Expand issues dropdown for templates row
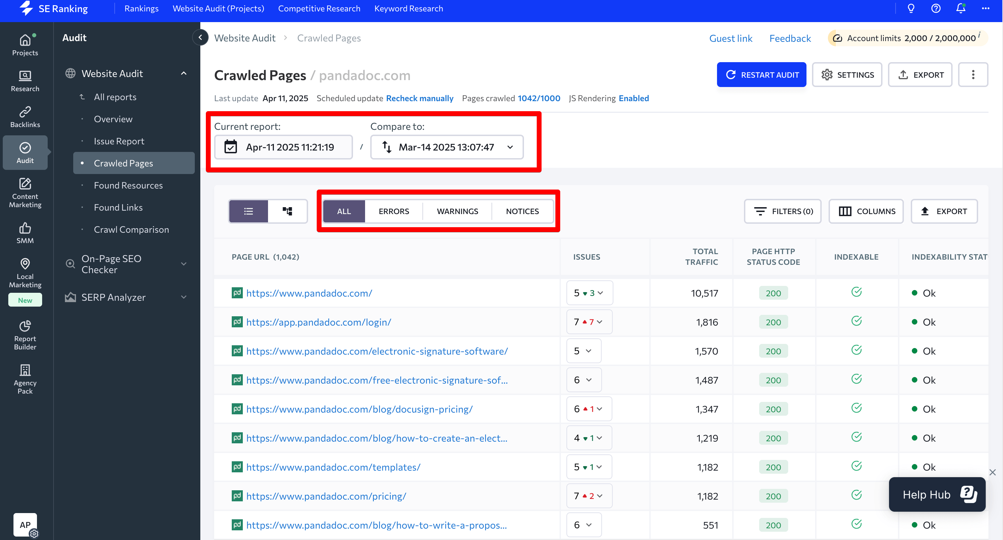The height and width of the screenshot is (540, 1003). click(589, 467)
